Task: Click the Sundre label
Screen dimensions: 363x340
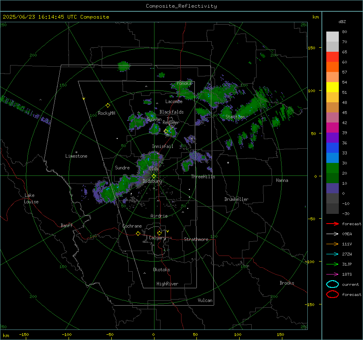Action: [x=122, y=168]
